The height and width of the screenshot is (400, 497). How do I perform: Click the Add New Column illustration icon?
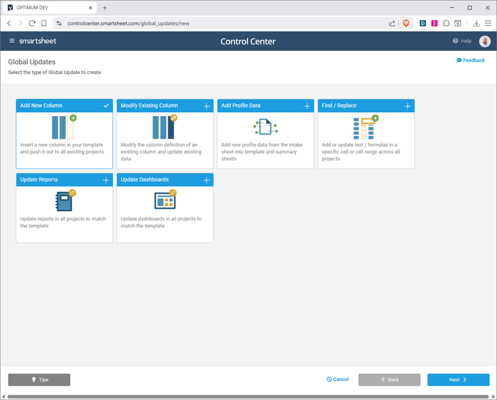click(x=64, y=127)
